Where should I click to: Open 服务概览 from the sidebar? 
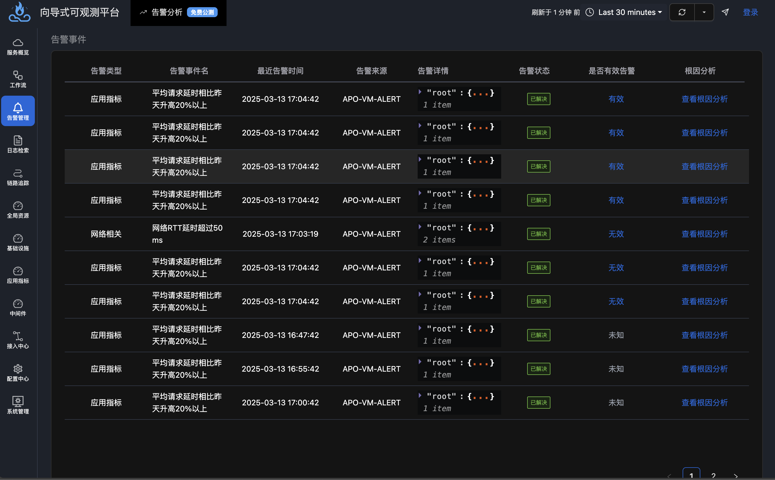click(18, 47)
